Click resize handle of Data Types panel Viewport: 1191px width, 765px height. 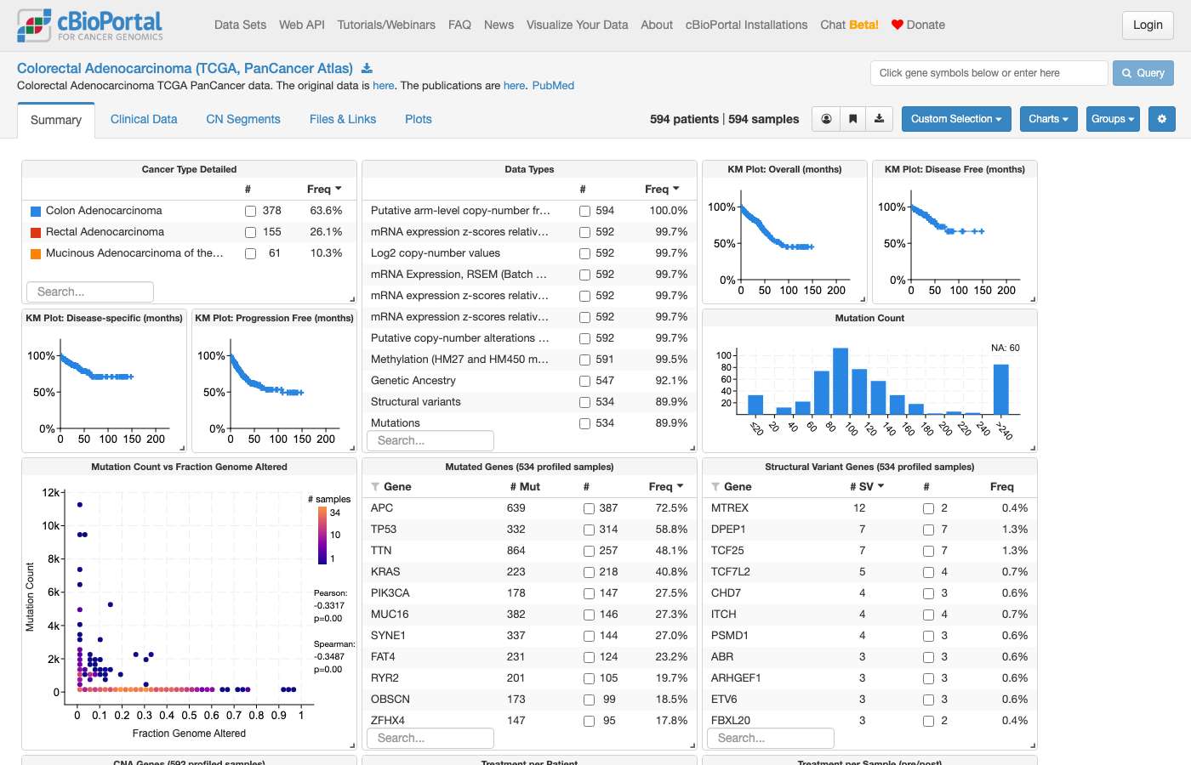692,448
